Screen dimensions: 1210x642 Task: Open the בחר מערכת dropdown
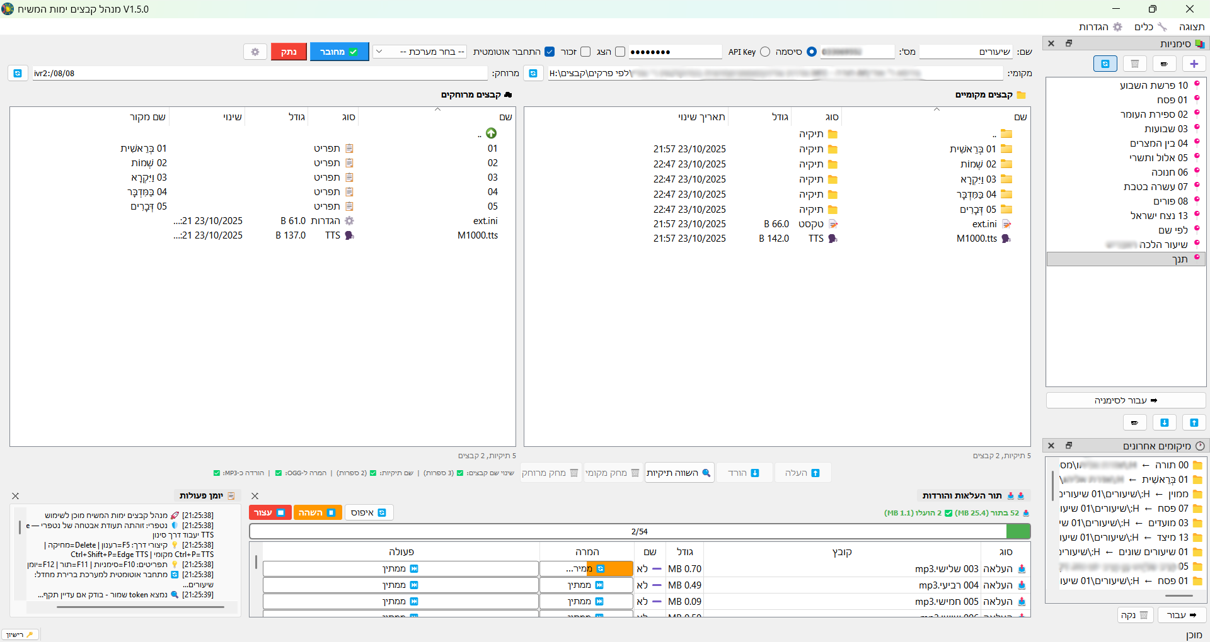click(x=420, y=52)
